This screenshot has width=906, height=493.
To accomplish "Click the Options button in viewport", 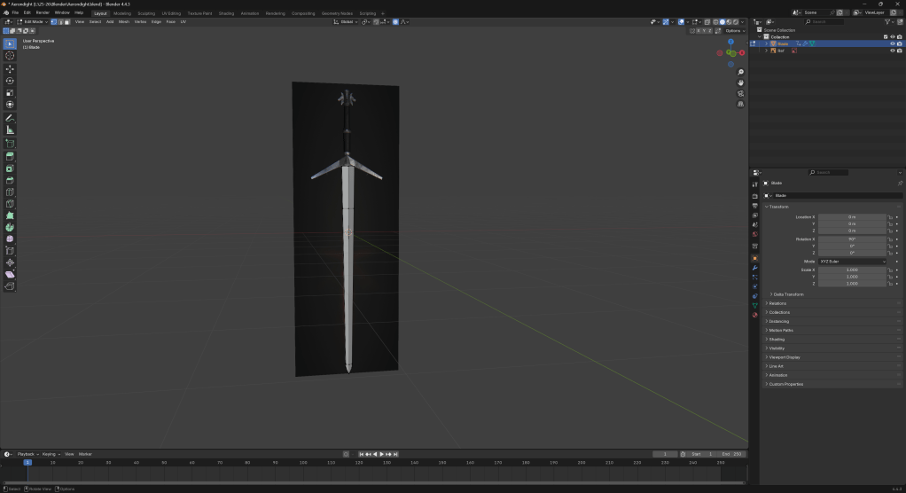I will pyautogui.click(x=733, y=30).
